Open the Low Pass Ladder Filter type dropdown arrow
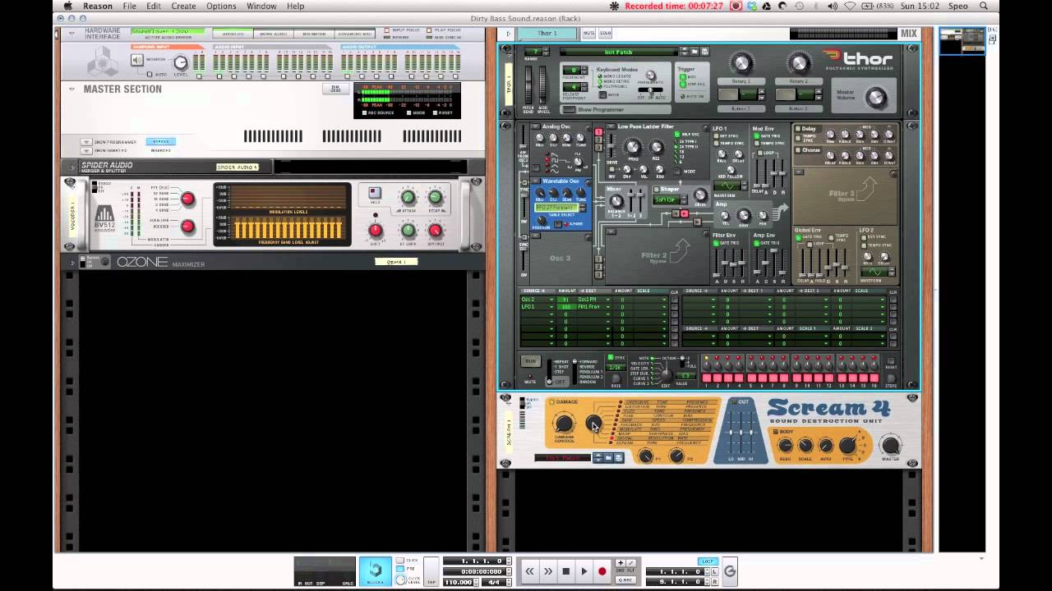The image size is (1052, 591). 611,126
